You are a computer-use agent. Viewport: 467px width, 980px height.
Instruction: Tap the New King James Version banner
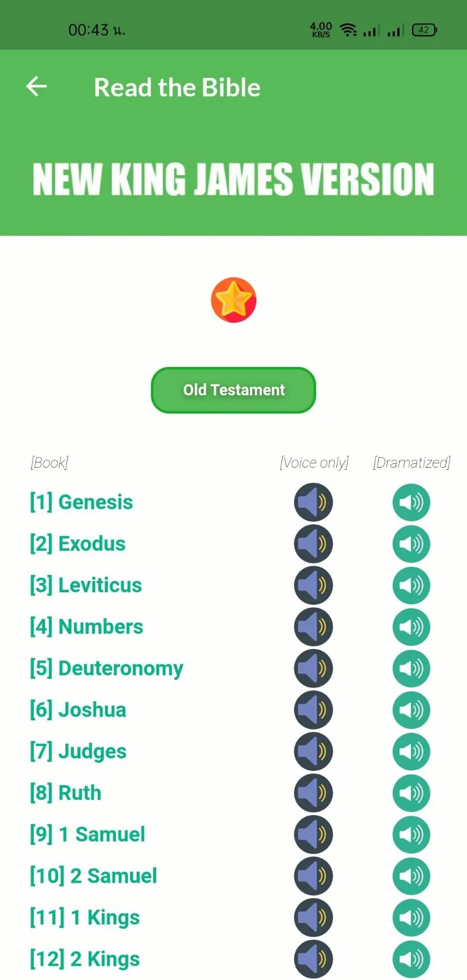pyautogui.click(x=234, y=179)
